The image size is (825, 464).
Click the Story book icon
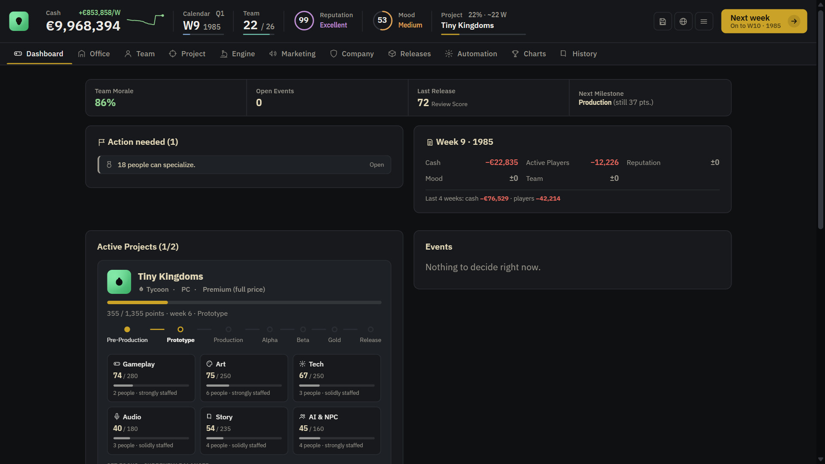click(209, 417)
